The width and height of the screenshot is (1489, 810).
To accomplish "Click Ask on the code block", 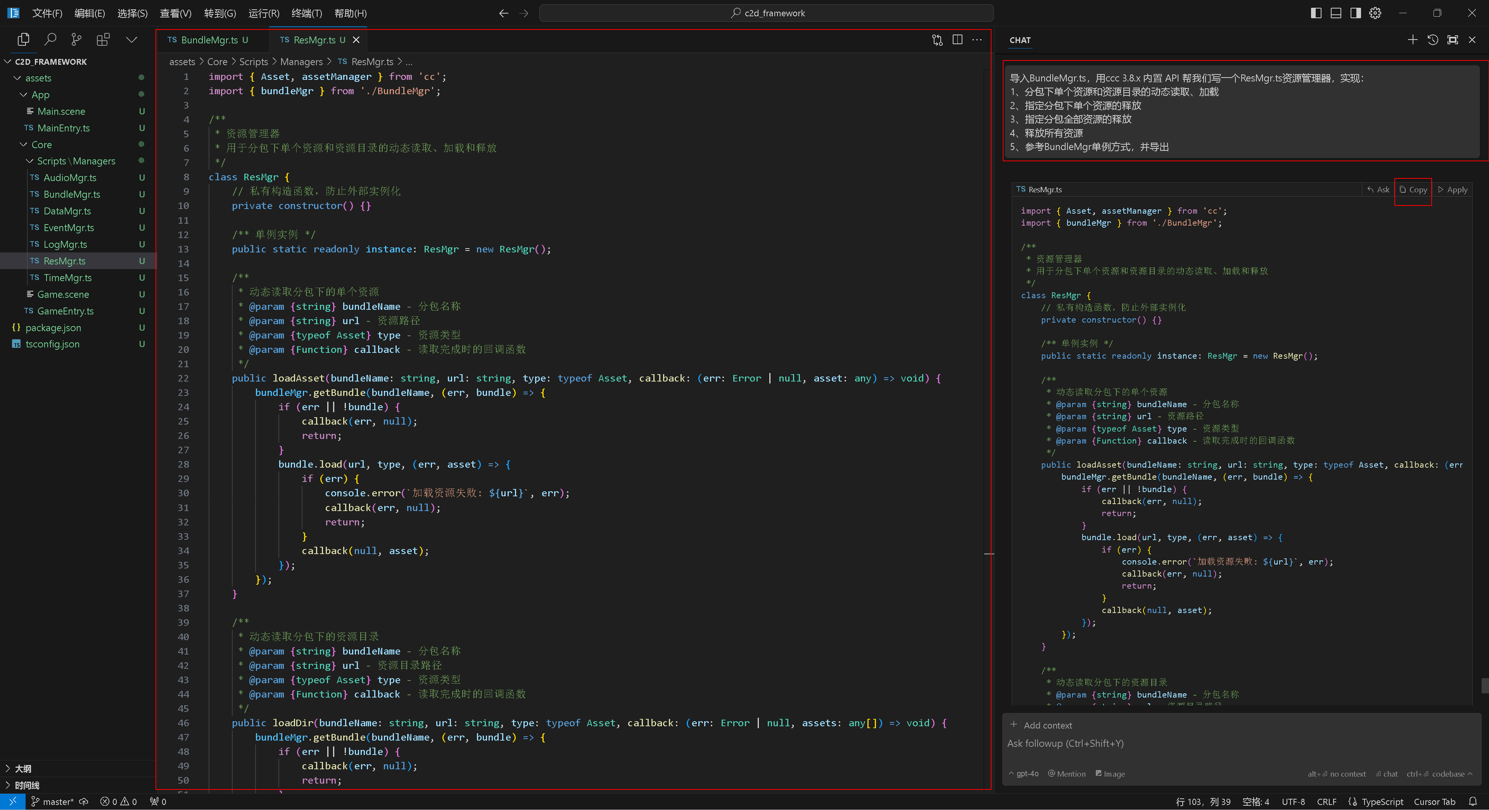I will coord(1378,190).
